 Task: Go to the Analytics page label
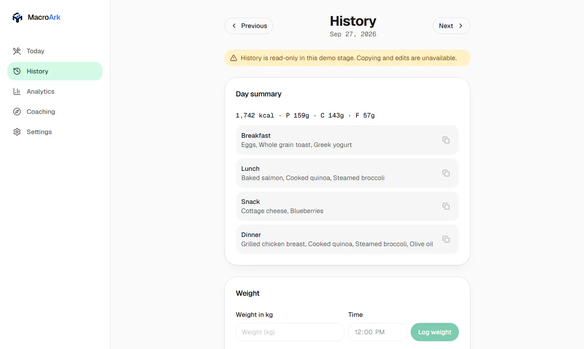pos(40,91)
